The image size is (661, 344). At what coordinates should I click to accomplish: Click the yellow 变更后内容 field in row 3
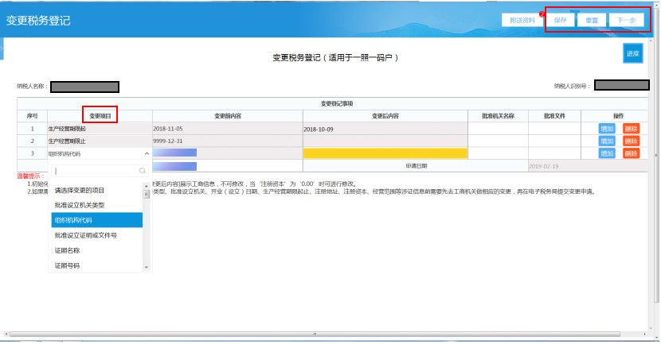click(x=385, y=153)
